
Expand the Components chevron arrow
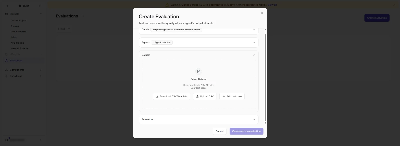click(41, 70)
